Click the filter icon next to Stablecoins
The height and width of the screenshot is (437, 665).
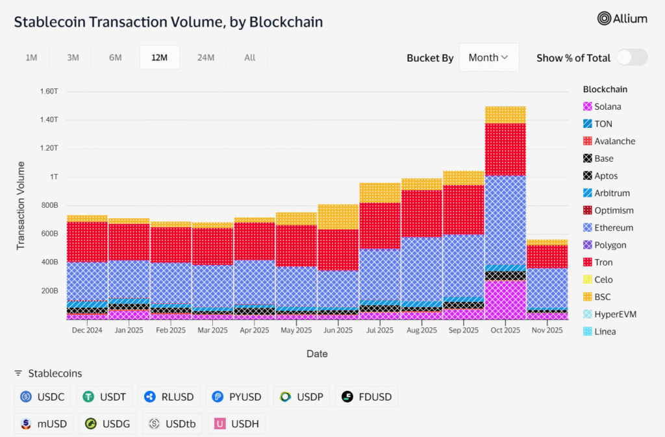click(x=18, y=373)
